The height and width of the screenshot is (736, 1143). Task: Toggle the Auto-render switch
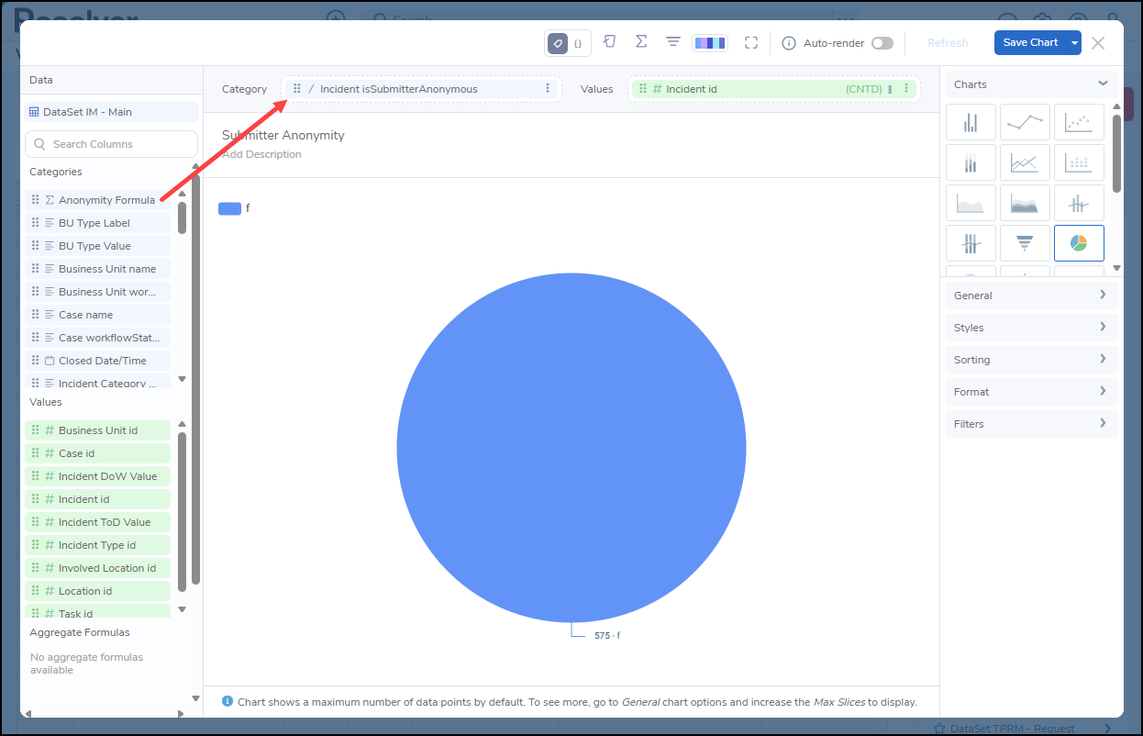pos(882,43)
